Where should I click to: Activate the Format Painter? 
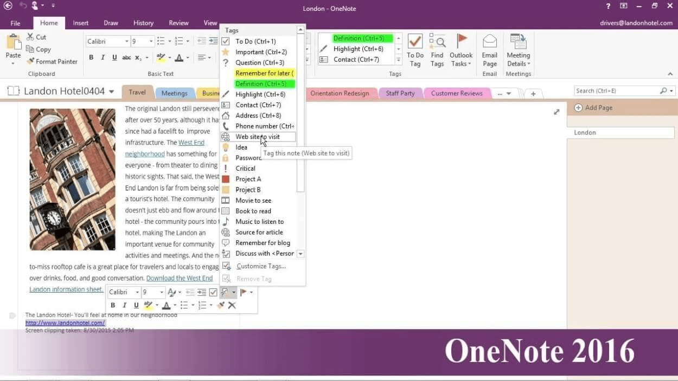coord(52,61)
